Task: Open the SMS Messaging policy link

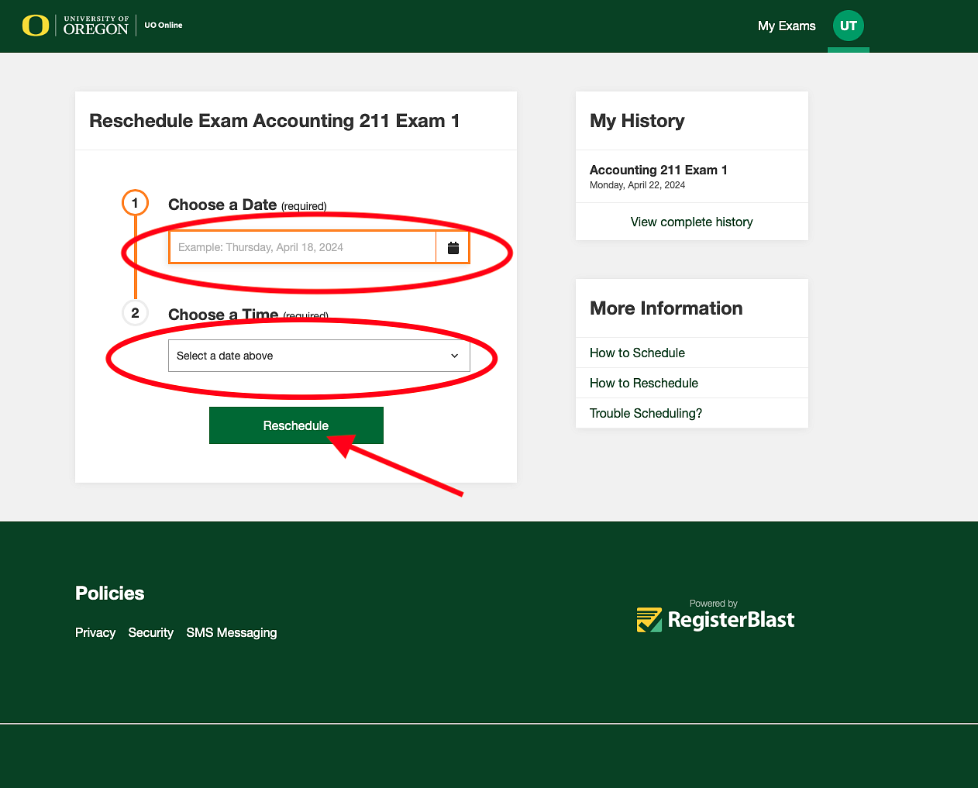Action: pyautogui.click(x=232, y=632)
